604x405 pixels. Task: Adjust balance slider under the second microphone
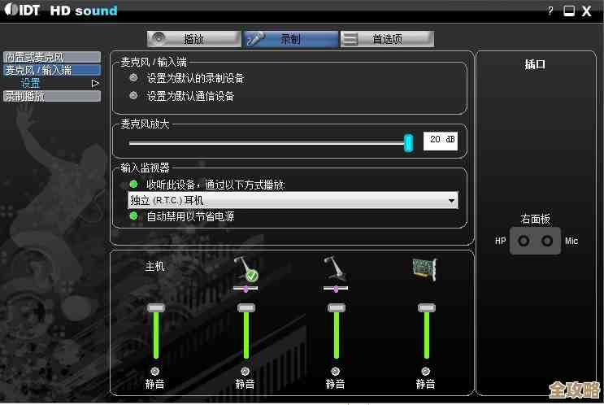(x=336, y=288)
